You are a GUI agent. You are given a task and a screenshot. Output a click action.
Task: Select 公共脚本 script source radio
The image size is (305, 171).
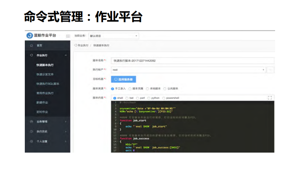[x=165, y=89]
